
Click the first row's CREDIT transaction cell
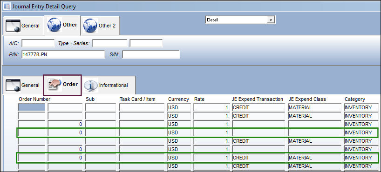[259, 107]
